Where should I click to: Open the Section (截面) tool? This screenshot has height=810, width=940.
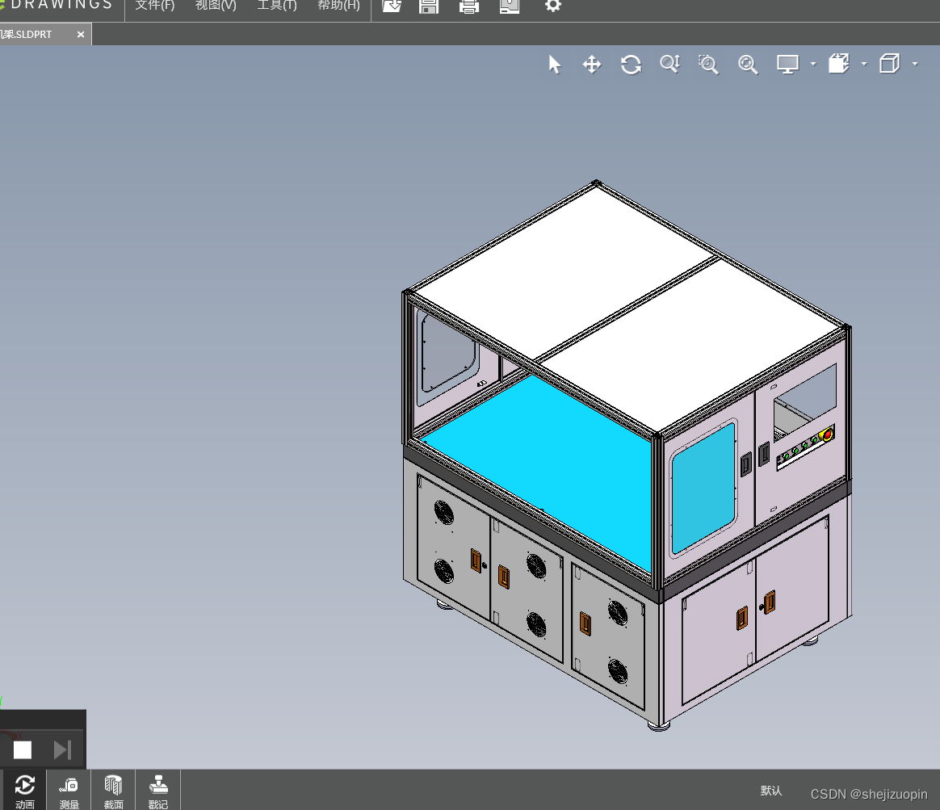[113, 791]
